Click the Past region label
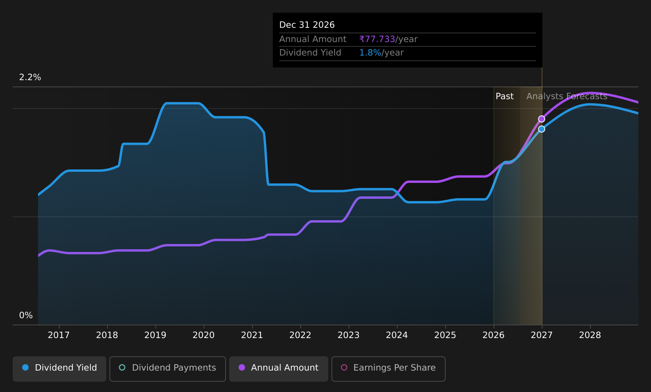The width and height of the screenshot is (651, 392). (505, 96)
